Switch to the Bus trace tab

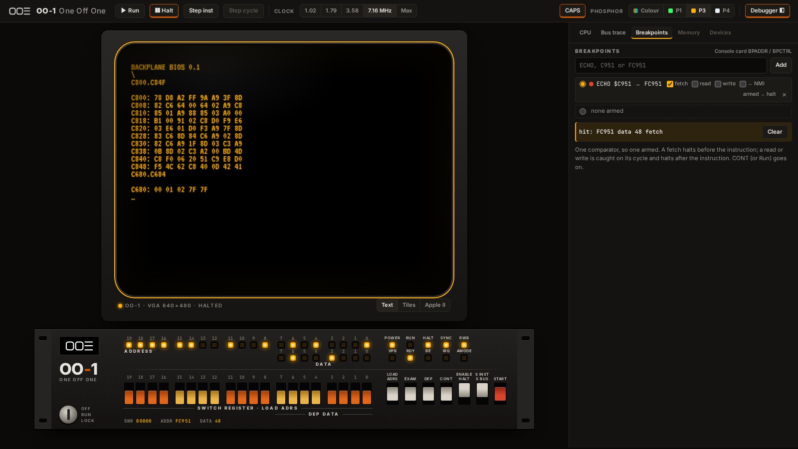point(613,32)
